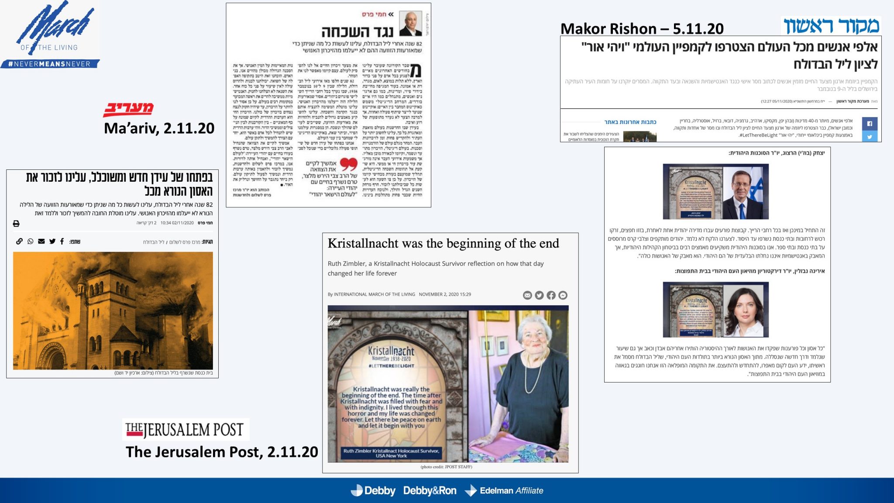The height and width of the screenshot is (503, 894).
Task: Click Jerusalem Post round Twitter share icon
Action: tap(539, 296)
